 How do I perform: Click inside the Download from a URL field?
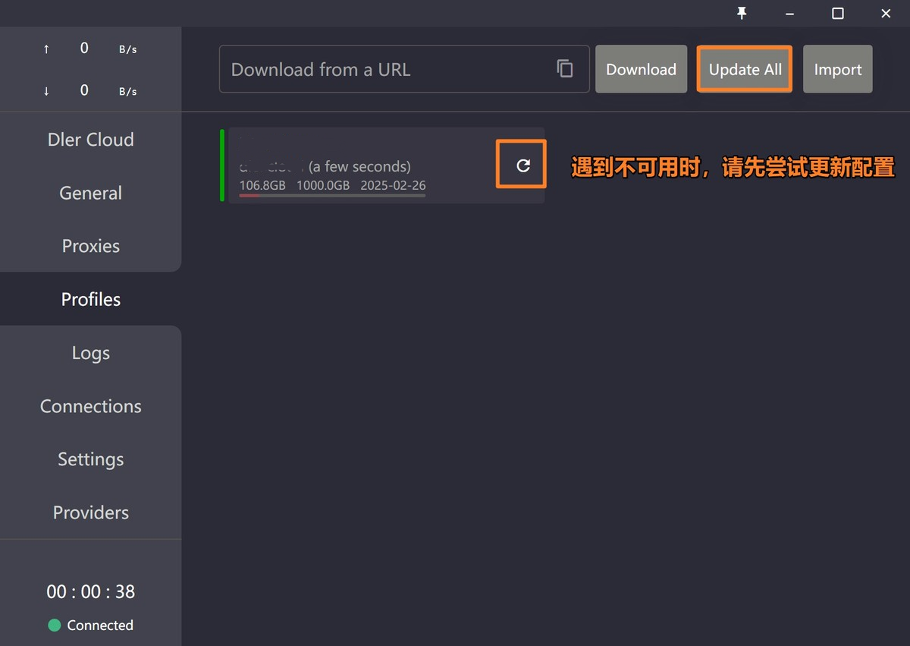(379, 69)
